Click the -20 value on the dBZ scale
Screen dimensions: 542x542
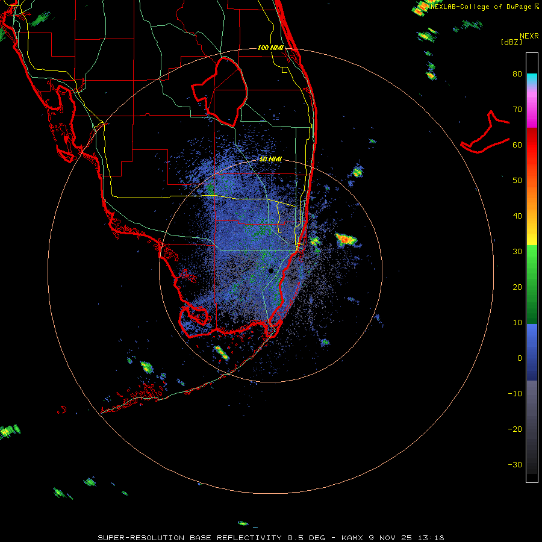click(x=515, y=429)
